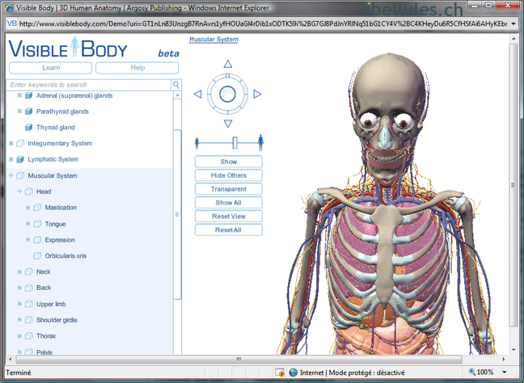The width and height of the screenshot is (524, 383).
Task: Expand the Lymphatic System node
Action: coord(11,159)
